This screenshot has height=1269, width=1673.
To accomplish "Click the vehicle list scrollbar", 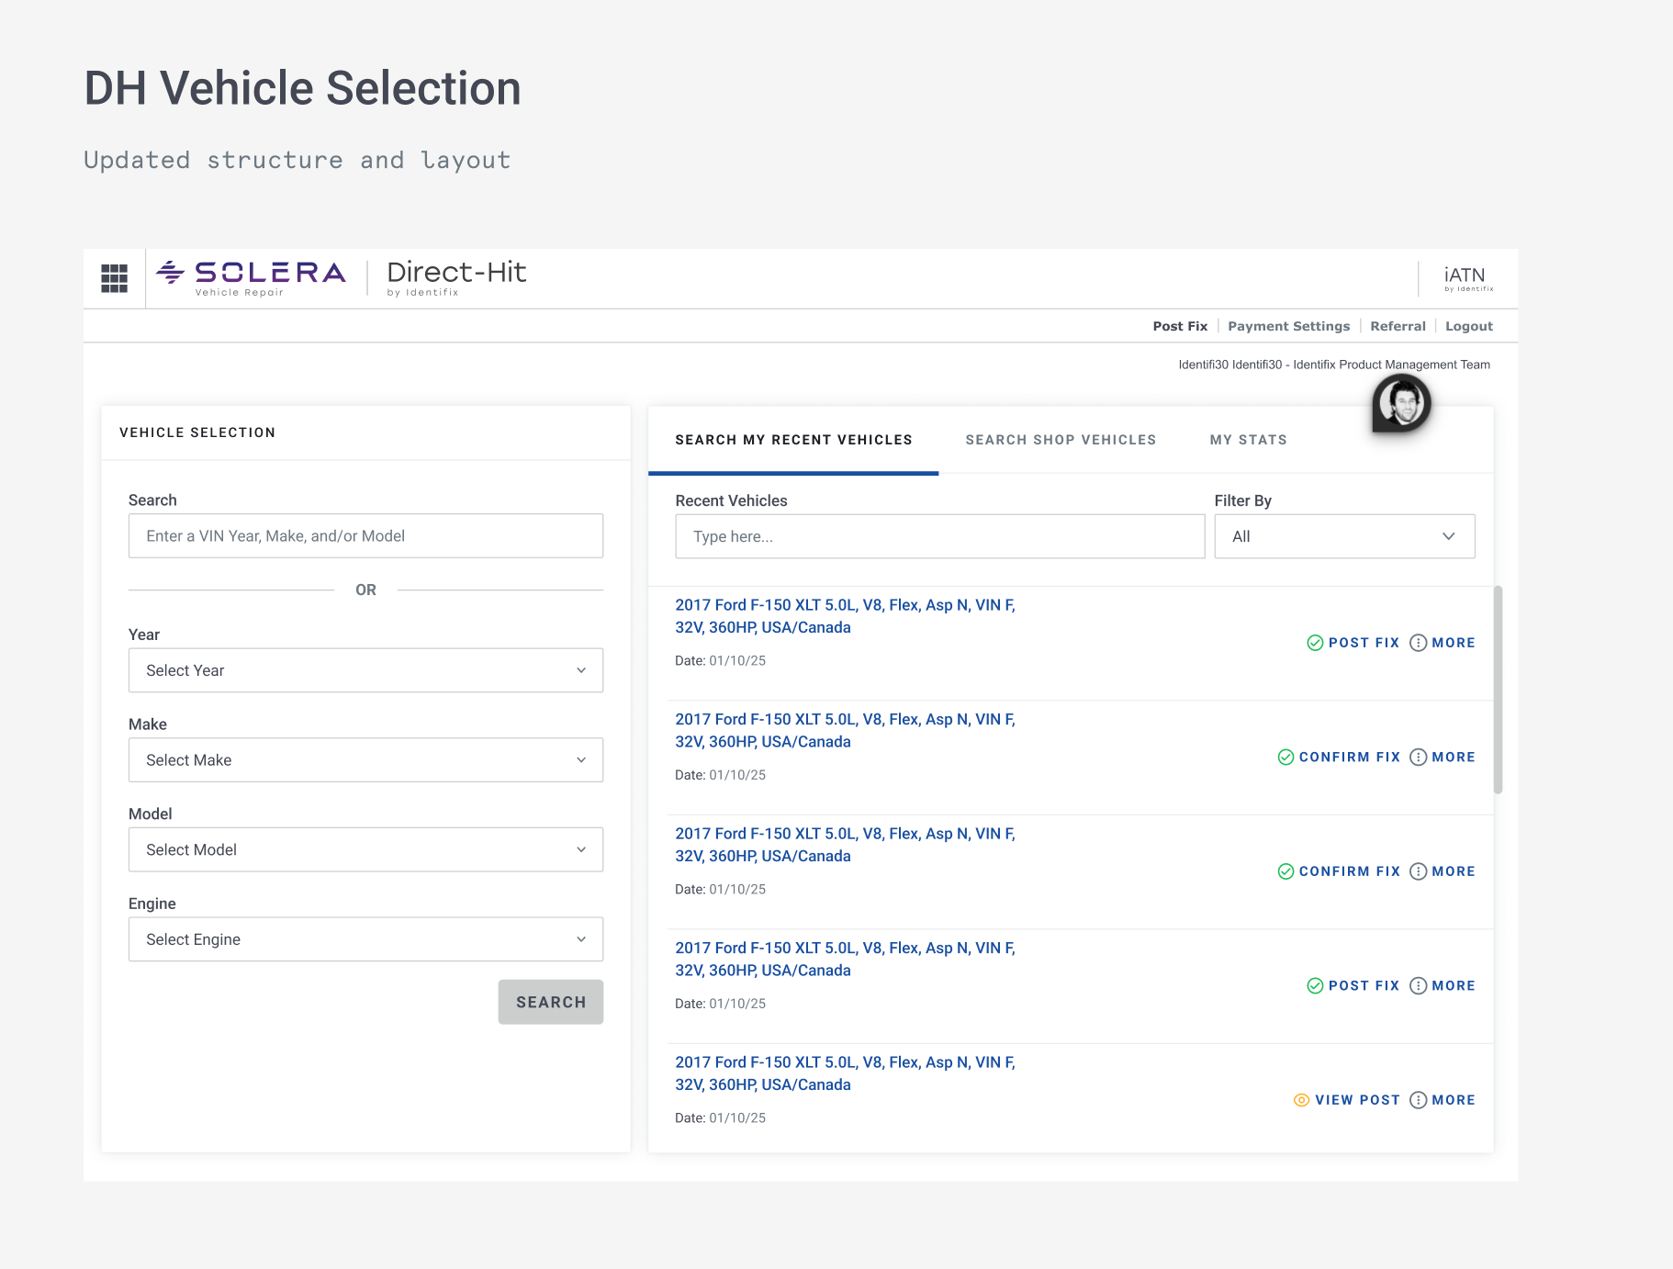I will point(1498,690).
